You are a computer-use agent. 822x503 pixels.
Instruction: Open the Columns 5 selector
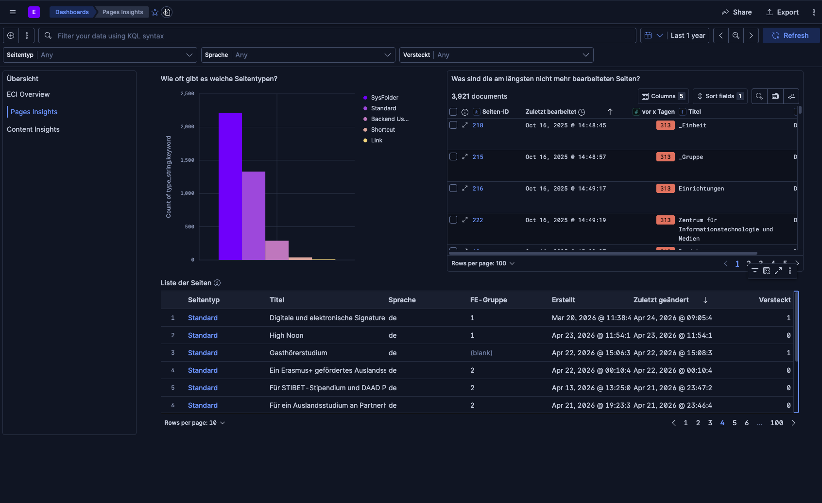pos(664,96)
